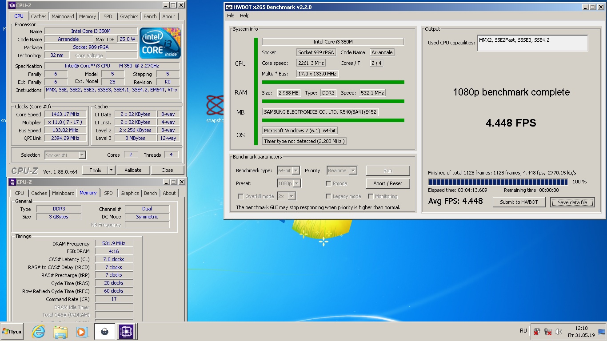Click the Intel Core i3 350M name field
This screenshot has height=341, width=607.
click(91, 31)
